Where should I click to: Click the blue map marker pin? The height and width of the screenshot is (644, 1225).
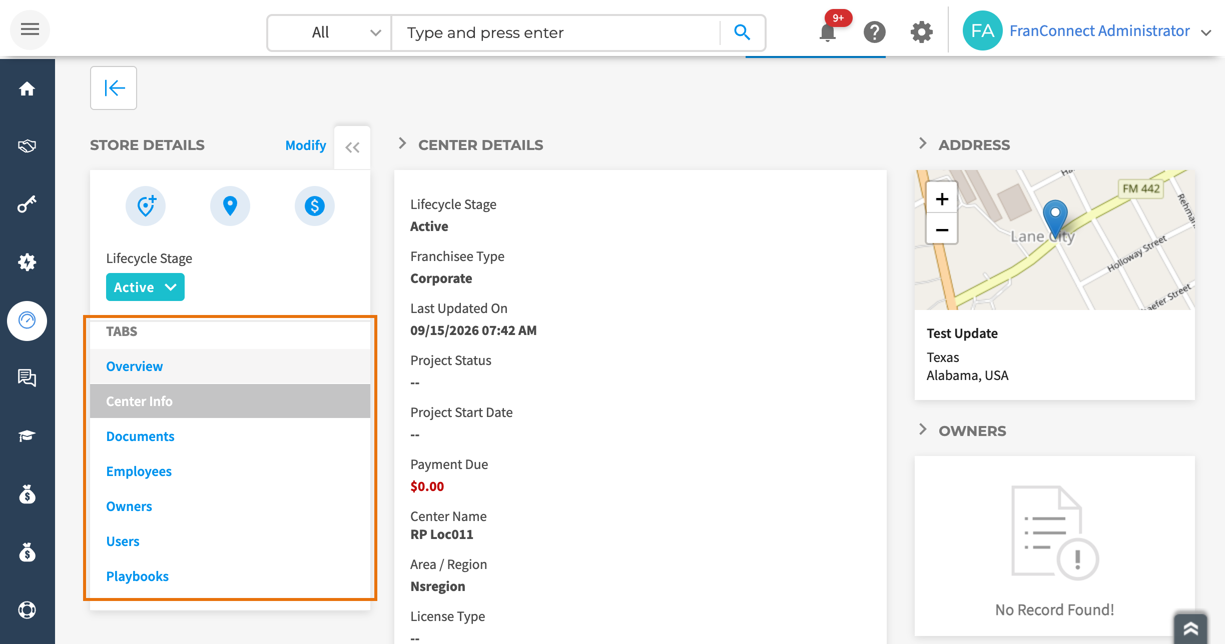tap(1055, 218)
